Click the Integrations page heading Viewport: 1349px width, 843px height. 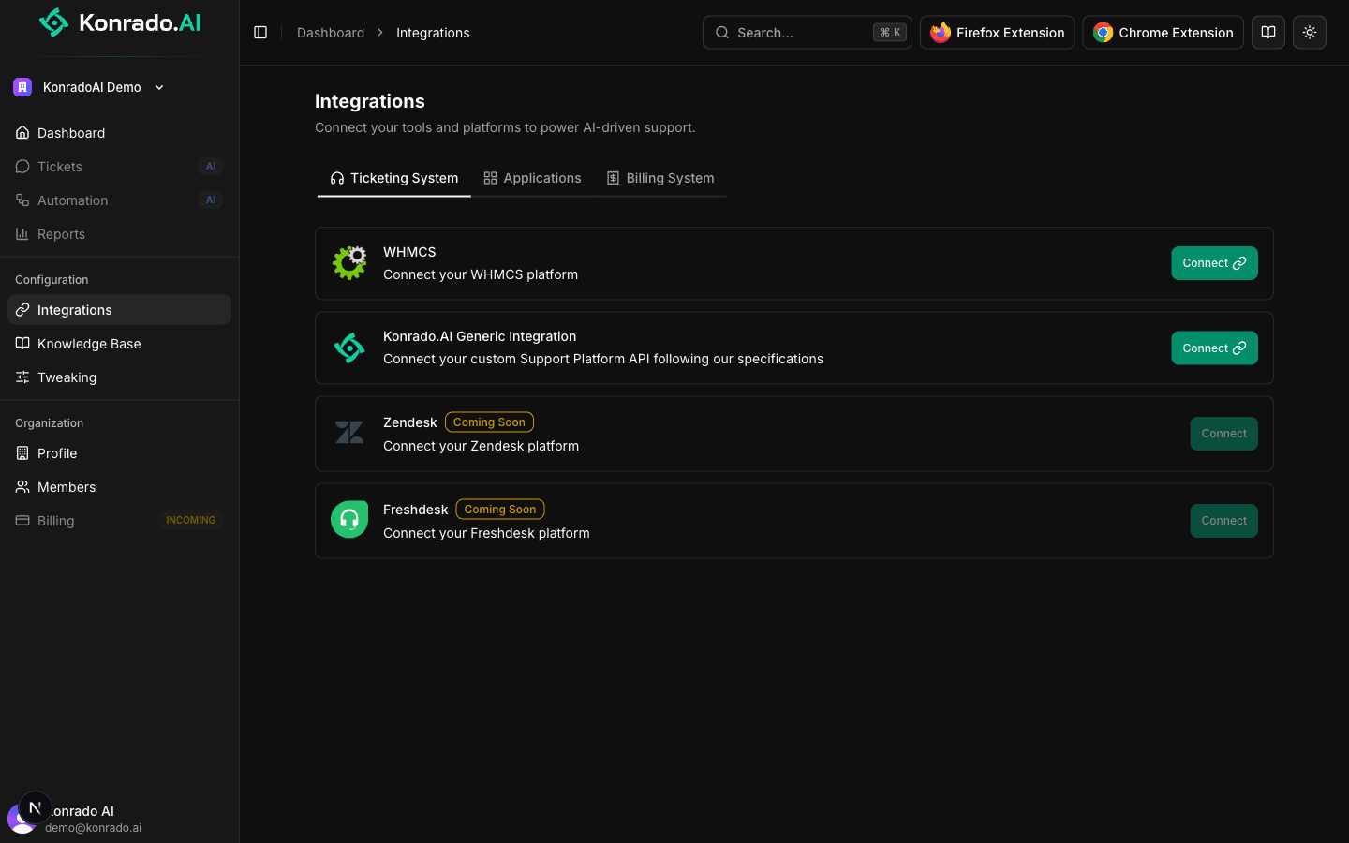tap(370, 101)
